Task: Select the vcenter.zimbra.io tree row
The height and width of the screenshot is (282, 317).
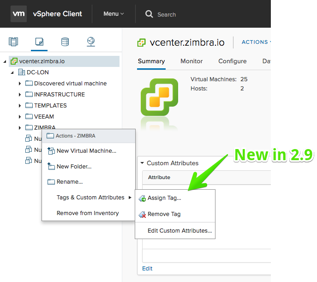Action: (x=64, y=61)
